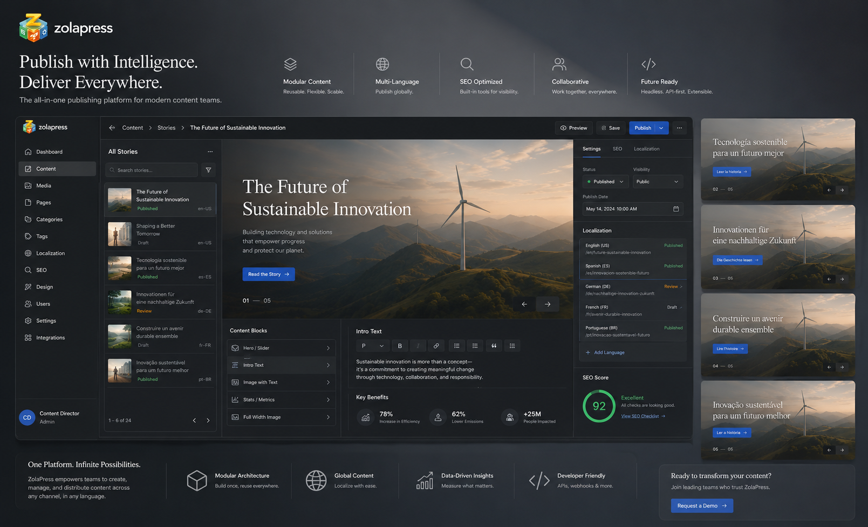Screen dimensions: 868x527
Task: Select the Construire un avenir durable story
Action: pyautogui.click(x=160, y=337)
